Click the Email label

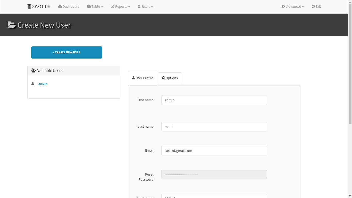(149, 150)
